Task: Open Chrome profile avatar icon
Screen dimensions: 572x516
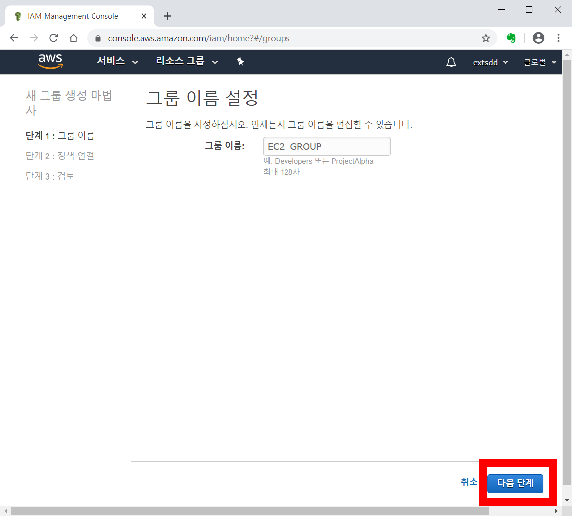Action: pyautogui.click(x=538, y=38)
